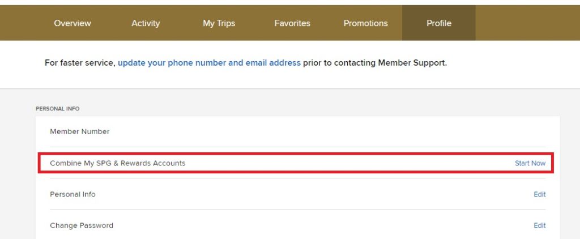Click the 'For faster service' notice text
The height and width of the screenshot is (239, 580).
(79, 63)
